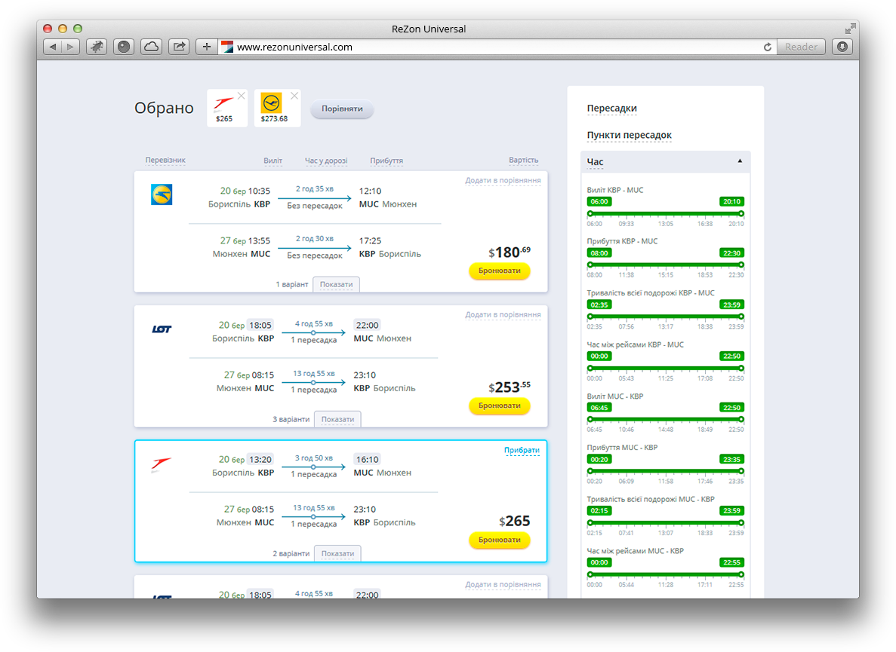This screenshot has width=896, height=652.
Task: Go back with the browser back arrow
Action: (x=53, y=47)
